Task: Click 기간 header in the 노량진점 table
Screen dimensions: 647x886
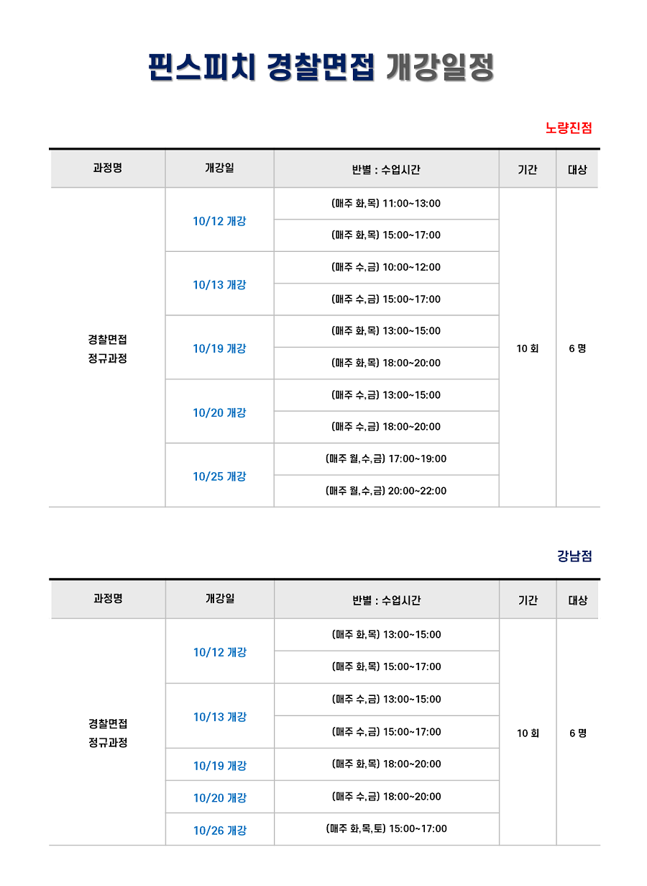Action: [528, 170]
